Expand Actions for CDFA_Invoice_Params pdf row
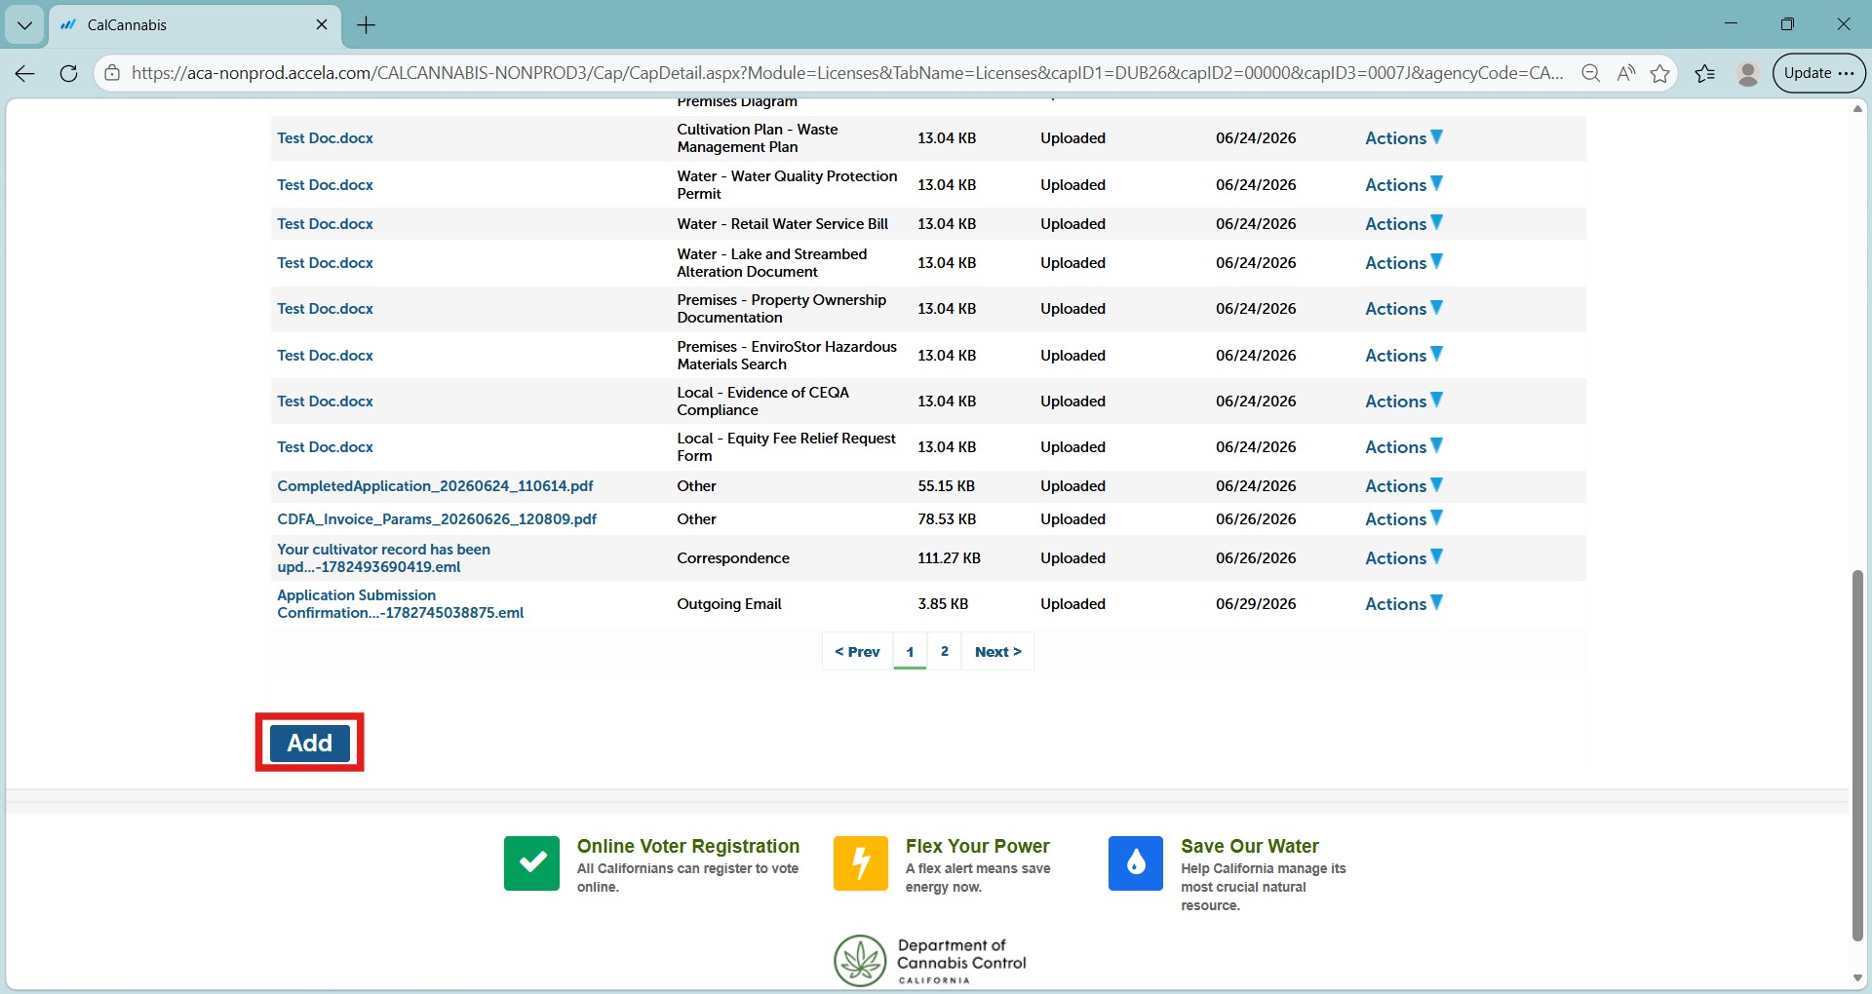The height and width of the screenshot is (994, 1872). click(x=1403, y=519)
